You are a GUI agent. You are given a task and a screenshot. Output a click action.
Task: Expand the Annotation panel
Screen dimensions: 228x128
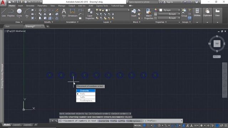coord(72,22)
